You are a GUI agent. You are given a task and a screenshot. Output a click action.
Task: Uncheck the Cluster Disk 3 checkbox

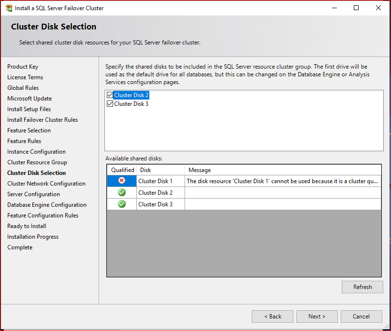(110, 104)
